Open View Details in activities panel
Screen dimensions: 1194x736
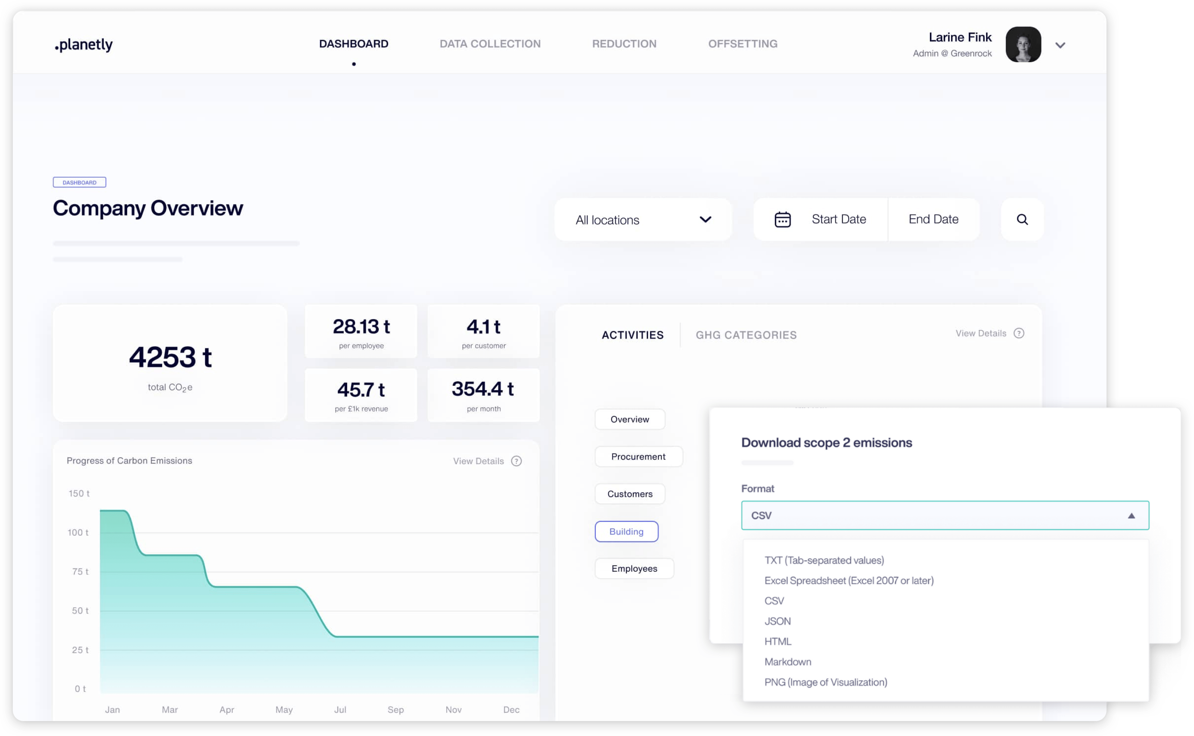tap(980, 333)
